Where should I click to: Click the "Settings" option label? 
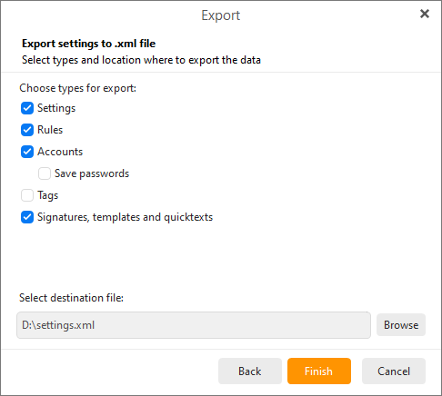click(56, 108)
